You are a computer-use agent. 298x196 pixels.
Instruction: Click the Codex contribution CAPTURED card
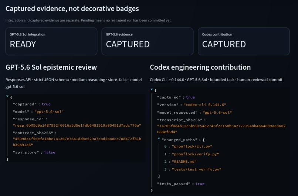244,41
